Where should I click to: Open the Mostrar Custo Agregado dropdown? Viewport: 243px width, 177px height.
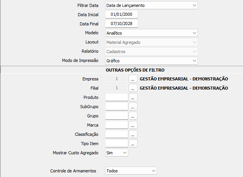click(x=124, y=153)
